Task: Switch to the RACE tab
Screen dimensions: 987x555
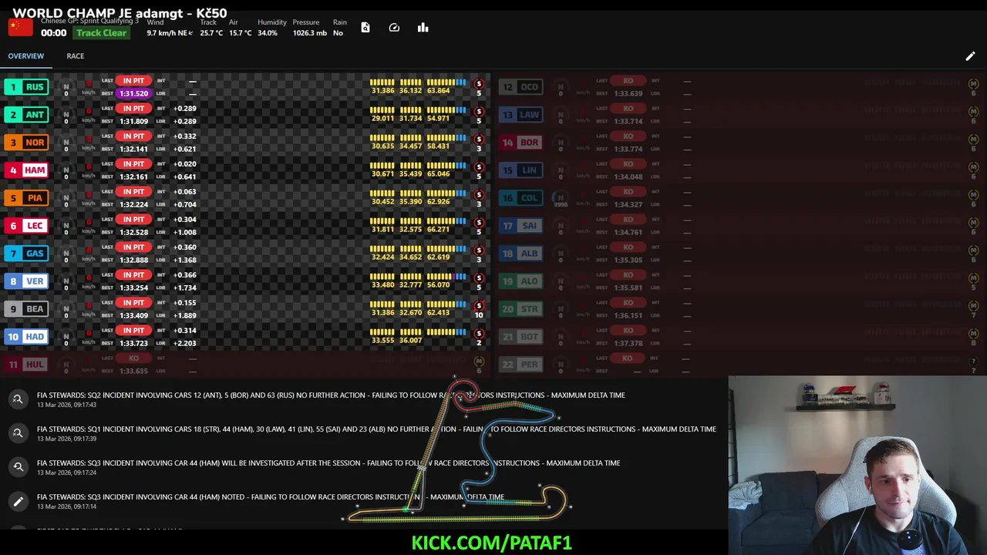Action: coord(76,56)
